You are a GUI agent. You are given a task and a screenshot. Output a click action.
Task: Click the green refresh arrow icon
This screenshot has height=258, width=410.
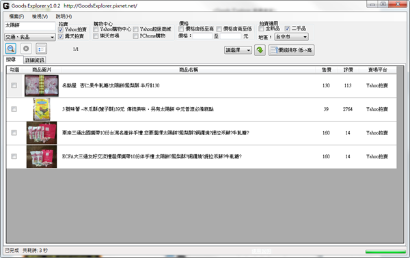tap(260, 50)
